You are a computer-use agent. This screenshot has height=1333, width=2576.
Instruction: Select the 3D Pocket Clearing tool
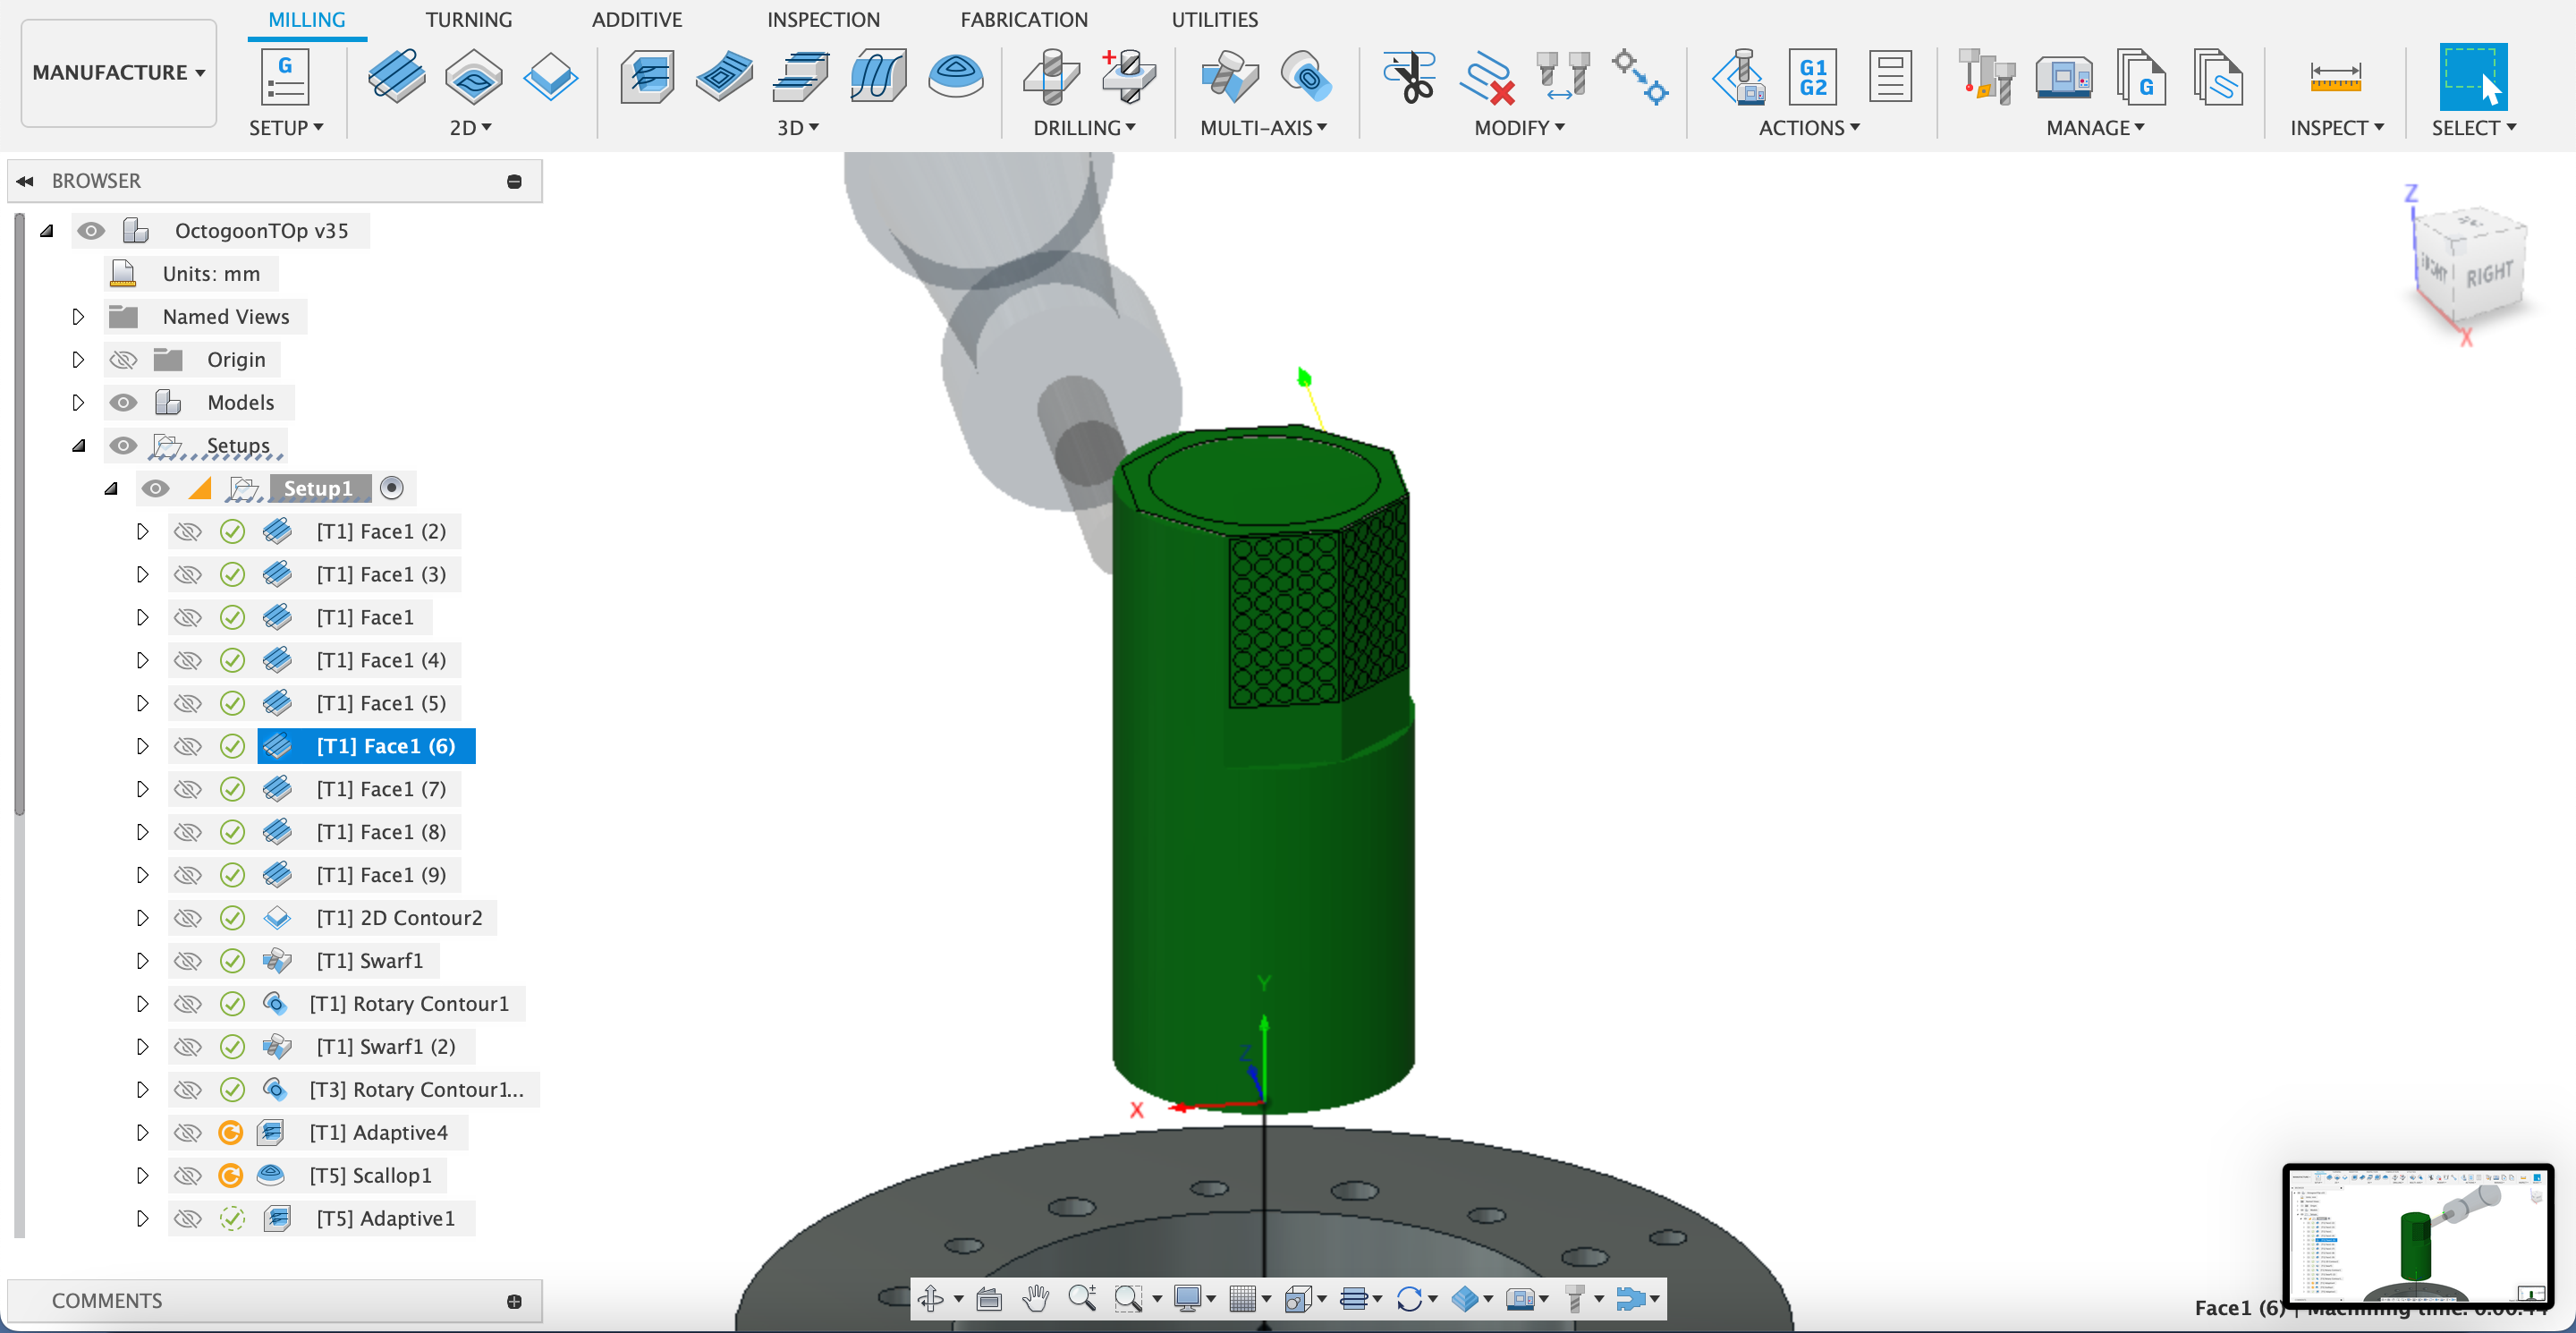point(724,77)
